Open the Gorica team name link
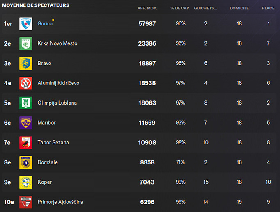Screen dimensions: 280x212 click(x=45, y=23)
